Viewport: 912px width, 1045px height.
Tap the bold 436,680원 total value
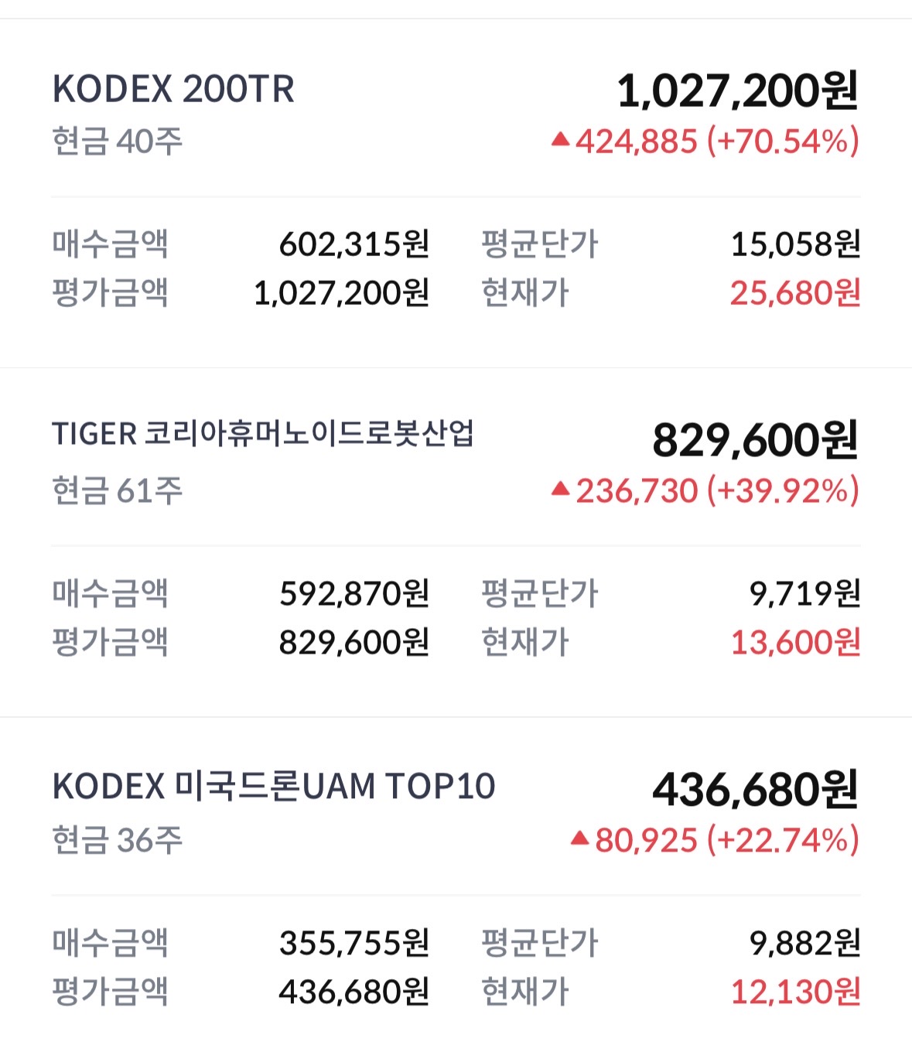click(755, 790)
